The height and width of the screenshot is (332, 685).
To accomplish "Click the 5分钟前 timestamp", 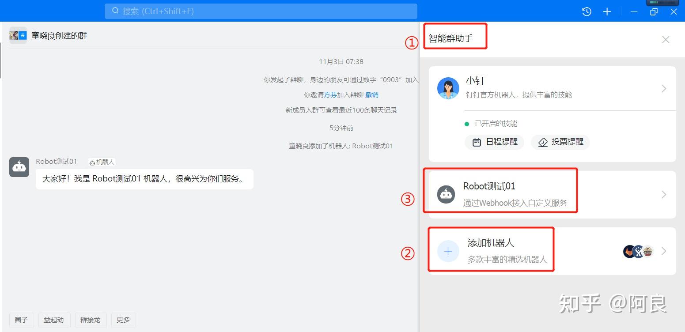I will (x=341, y=128).
